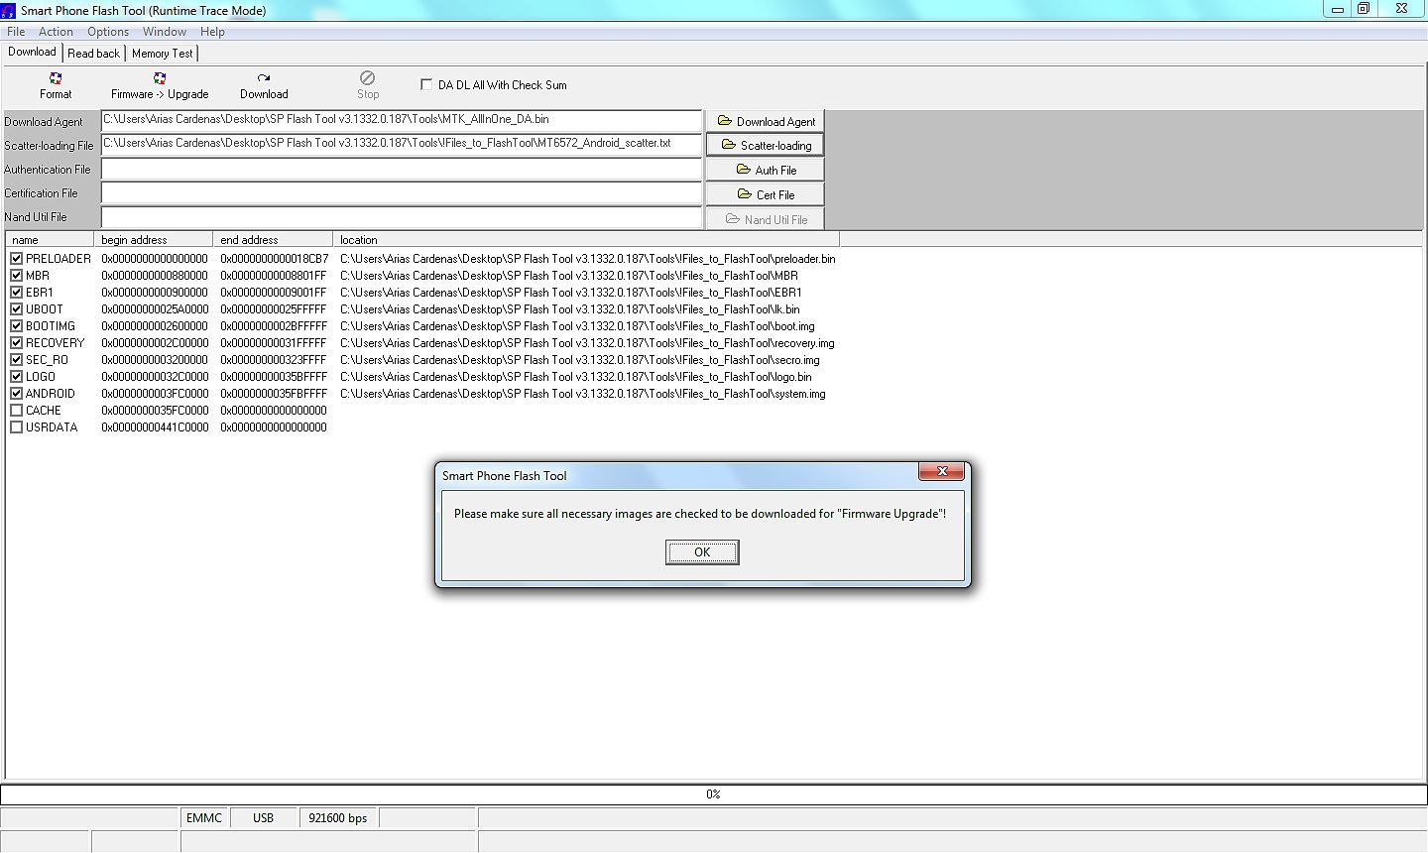Click the lk.bin location path
This screenshot has height=853, width=1428.
pyautogui.click(x=569, y=309)
